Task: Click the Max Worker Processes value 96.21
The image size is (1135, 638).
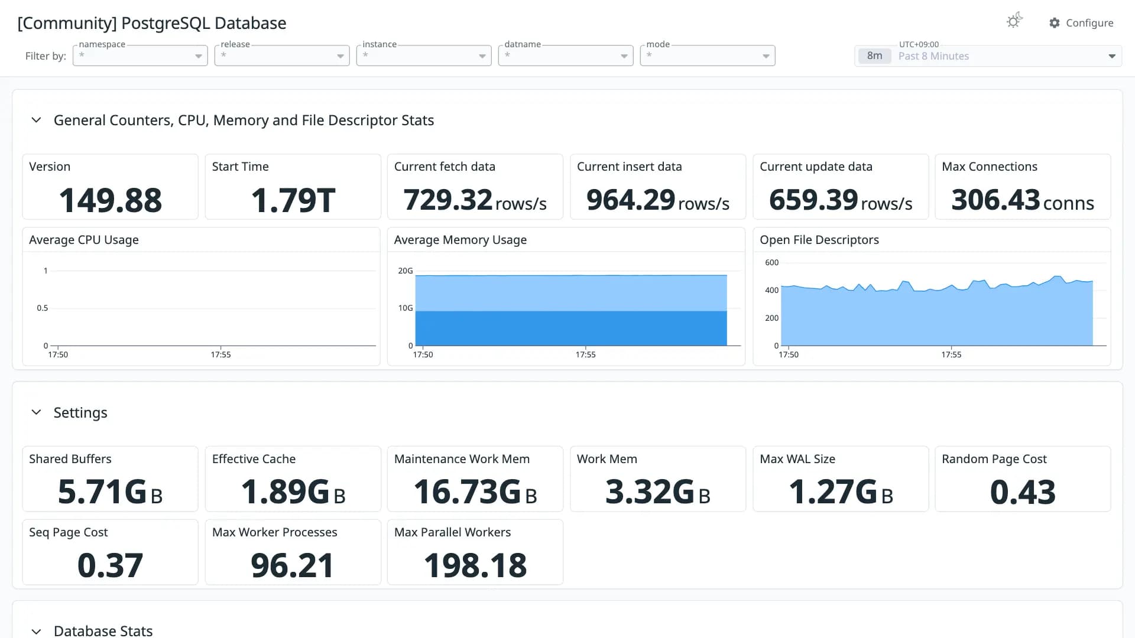Action: (293, 565)
